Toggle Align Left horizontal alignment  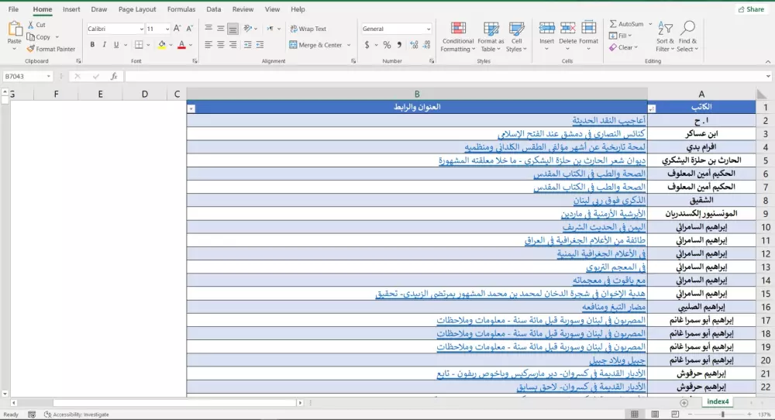click(x=208, y=45)
